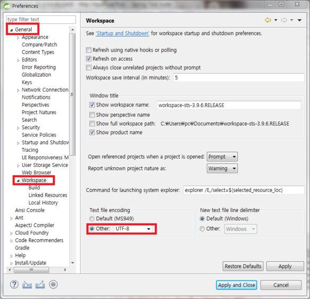Select Gradle preference page

[x=22, y=248]
